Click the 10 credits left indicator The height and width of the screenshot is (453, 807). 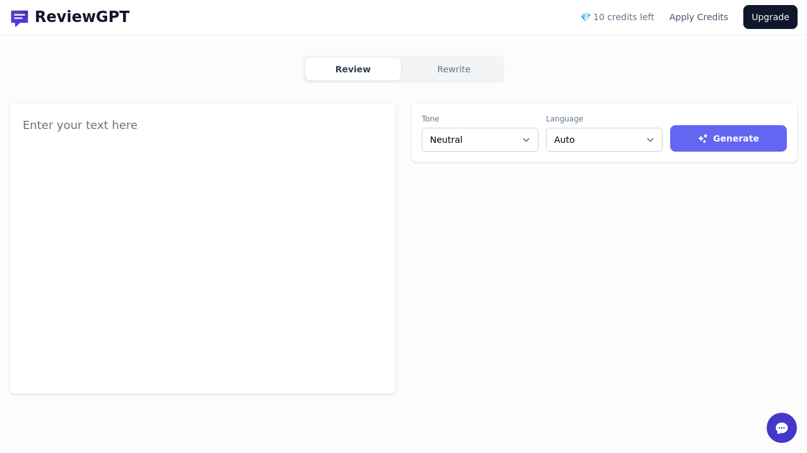coord(624,17)
